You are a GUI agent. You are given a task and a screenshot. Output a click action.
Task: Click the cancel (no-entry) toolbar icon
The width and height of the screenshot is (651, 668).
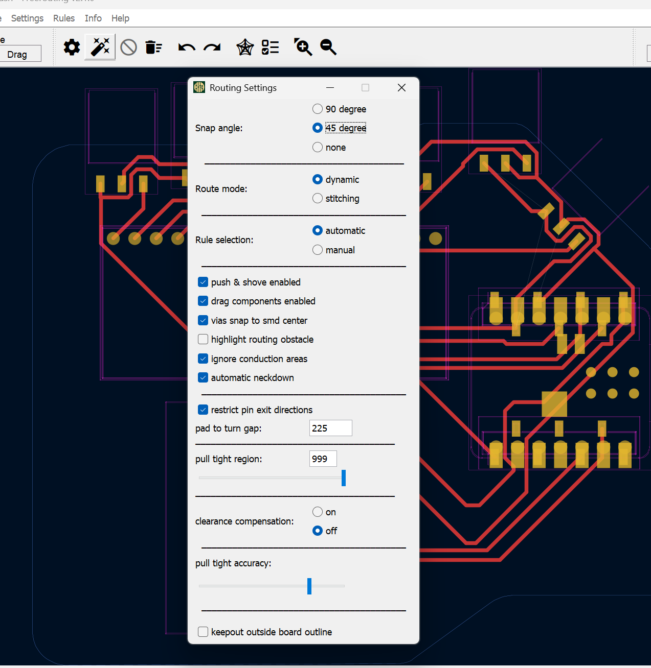coord(128,47)
